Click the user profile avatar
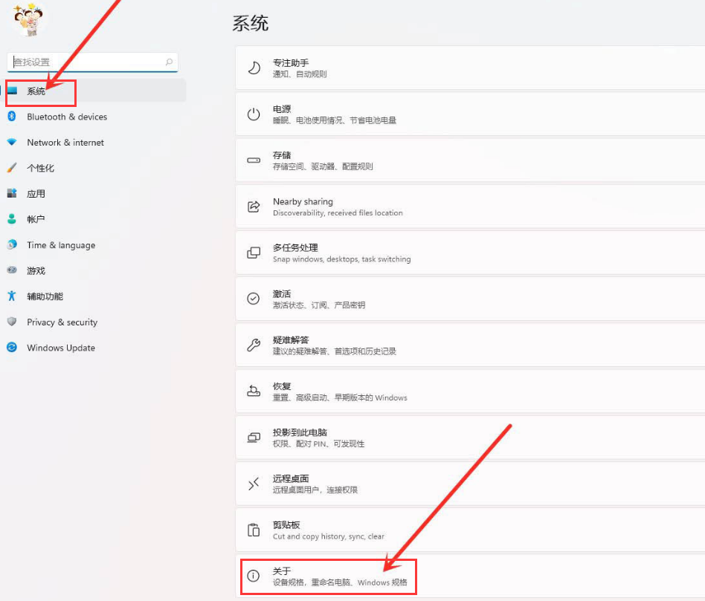 click(28, 21)
